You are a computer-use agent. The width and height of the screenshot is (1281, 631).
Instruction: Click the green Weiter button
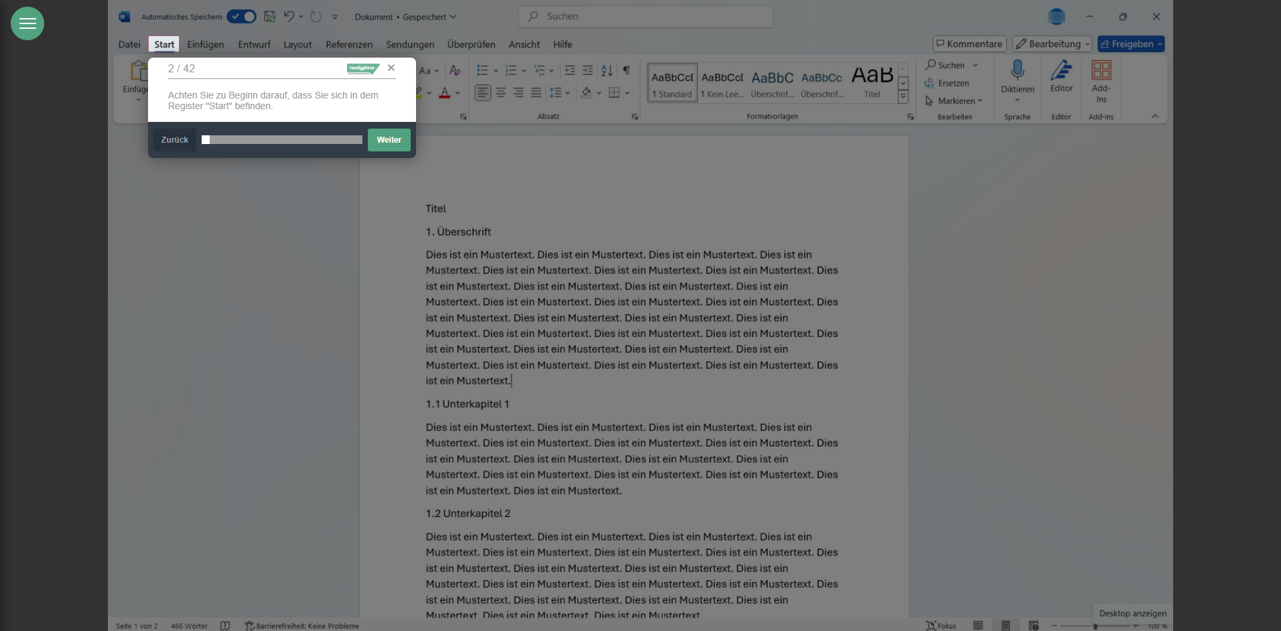coord(389,139)
